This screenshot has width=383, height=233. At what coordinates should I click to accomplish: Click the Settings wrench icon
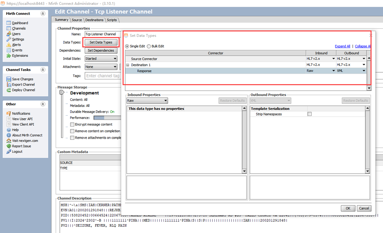click(9, 39)
